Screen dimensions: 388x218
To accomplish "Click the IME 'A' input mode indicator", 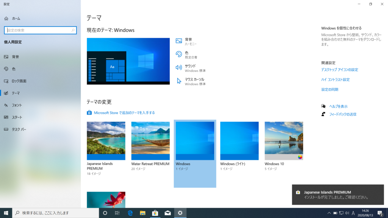I will 353,213.
